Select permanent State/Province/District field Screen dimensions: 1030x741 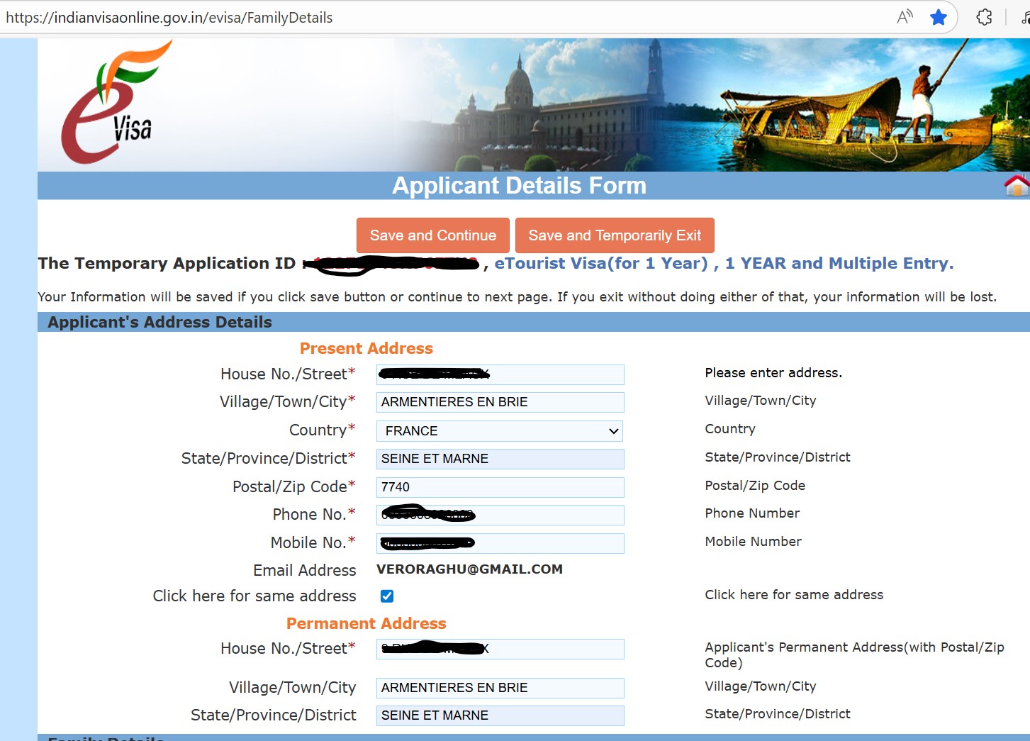point(500,715)
